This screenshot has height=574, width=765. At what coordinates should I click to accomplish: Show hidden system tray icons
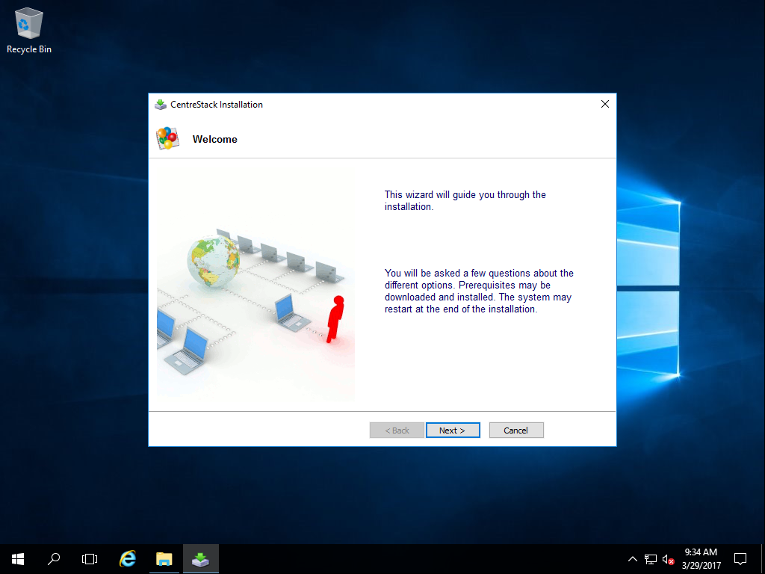click(x=632, y=559)
